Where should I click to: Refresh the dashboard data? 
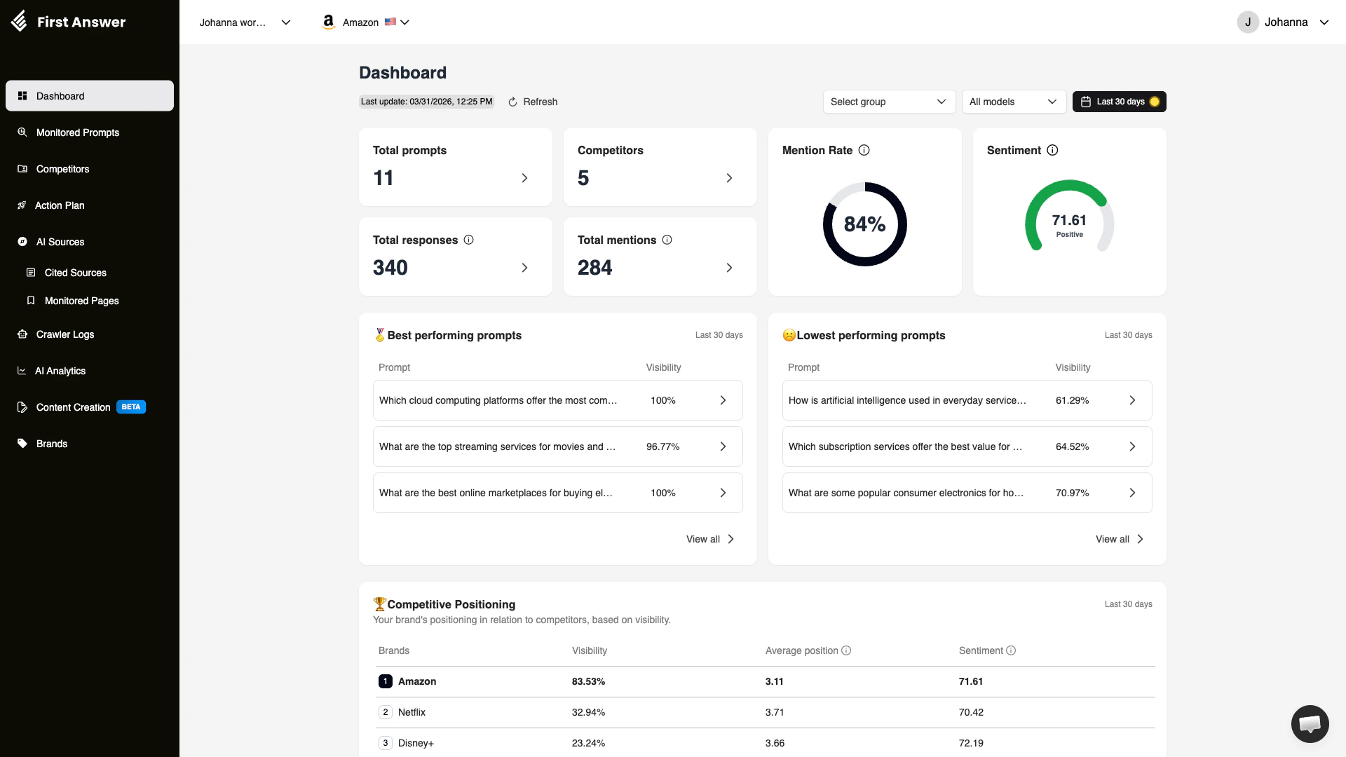click(533, 102)
